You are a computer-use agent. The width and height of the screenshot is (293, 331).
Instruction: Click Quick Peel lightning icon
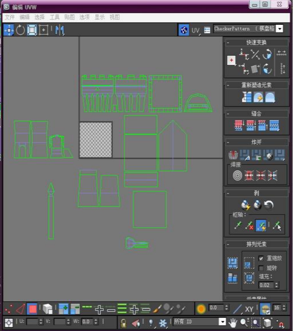[246, 205]
